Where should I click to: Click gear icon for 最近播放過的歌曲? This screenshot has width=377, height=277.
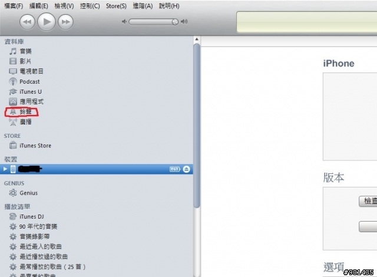pos(13,257)
